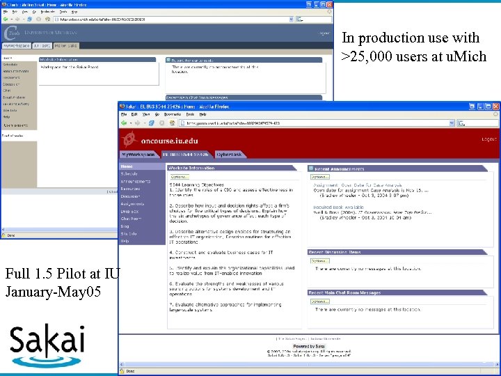Click CTools window address bar URL field
This screenshot has width=501, height=376.
pyautogui.click(x=173, y=19)
